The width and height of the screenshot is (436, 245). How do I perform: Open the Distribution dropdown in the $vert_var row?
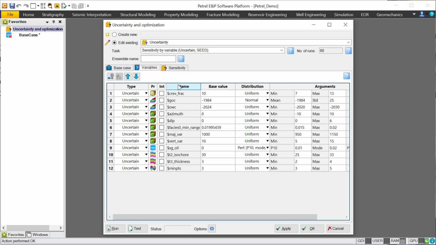tap(267, 141)
